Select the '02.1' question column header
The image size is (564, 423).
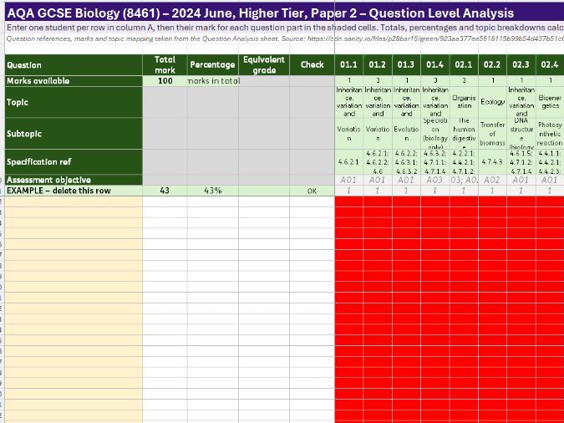click(464, 65)
